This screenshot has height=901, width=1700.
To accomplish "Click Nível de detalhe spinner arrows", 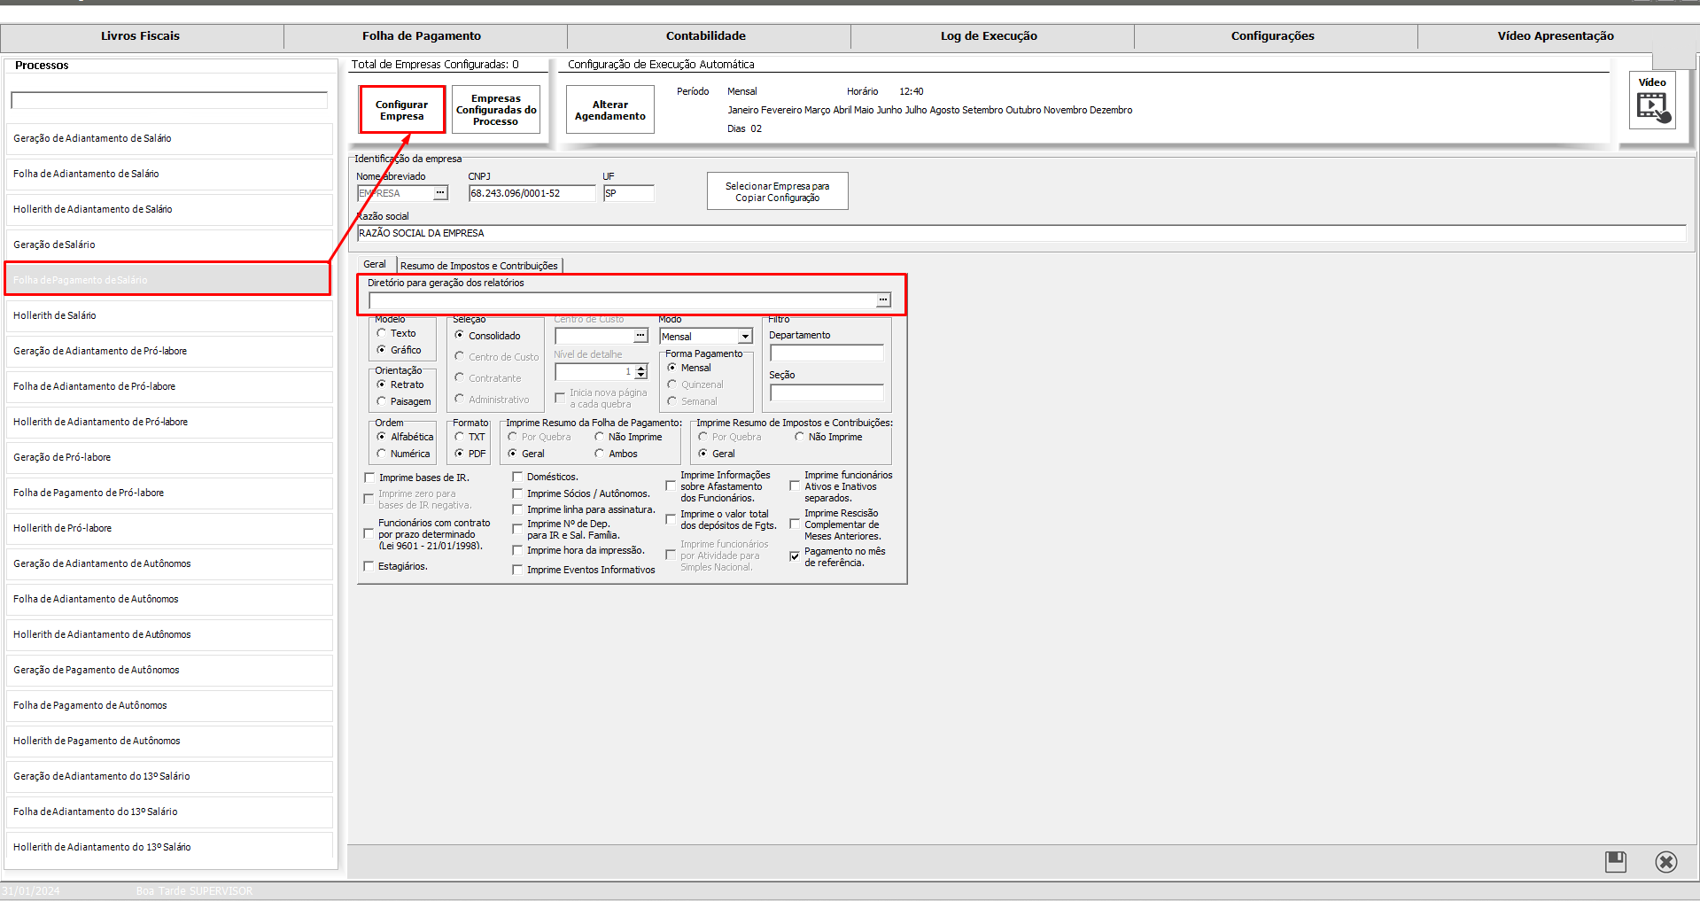I will 641,372.
